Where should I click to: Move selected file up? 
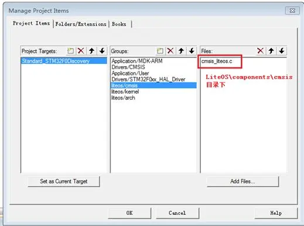pyautogui.click(x=271, y=51)
